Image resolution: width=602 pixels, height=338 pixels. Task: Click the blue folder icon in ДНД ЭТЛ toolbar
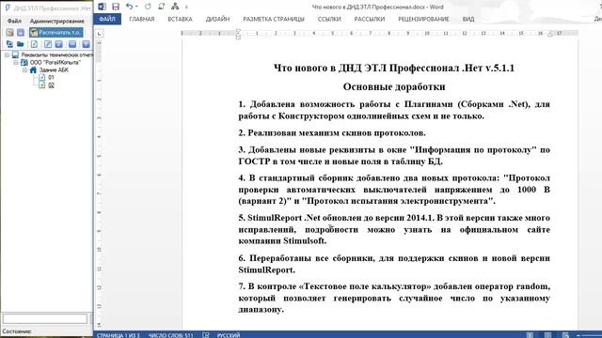click(x=21, y=44)
